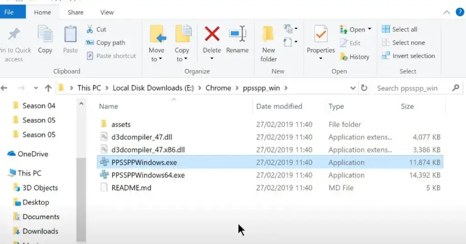Refresh the folder view
466x244 pixels.
364,88
